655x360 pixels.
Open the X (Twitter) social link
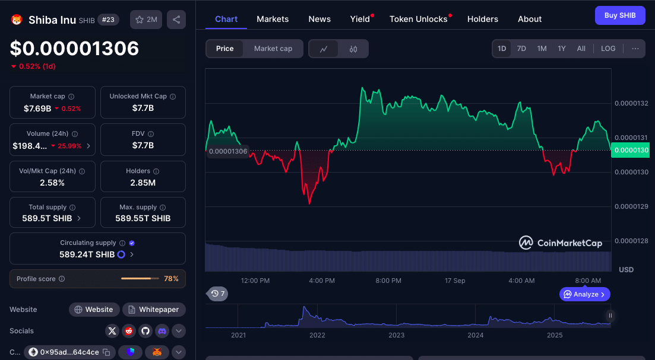click(x=112, y=331)
